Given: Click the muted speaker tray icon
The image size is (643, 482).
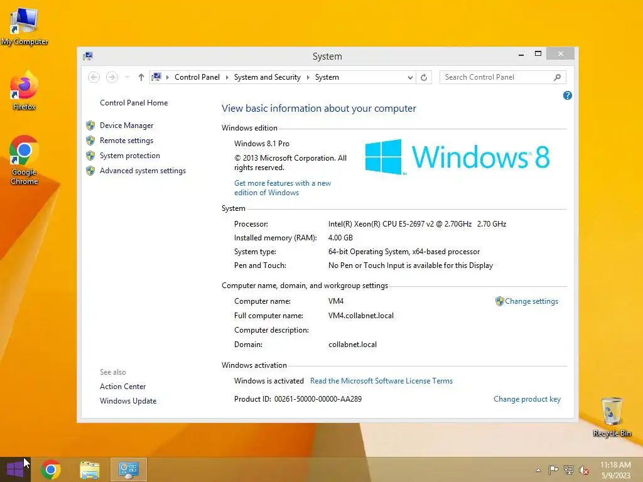Looking at the screenshot, I should pyautogui.click(x=583, y=470).
